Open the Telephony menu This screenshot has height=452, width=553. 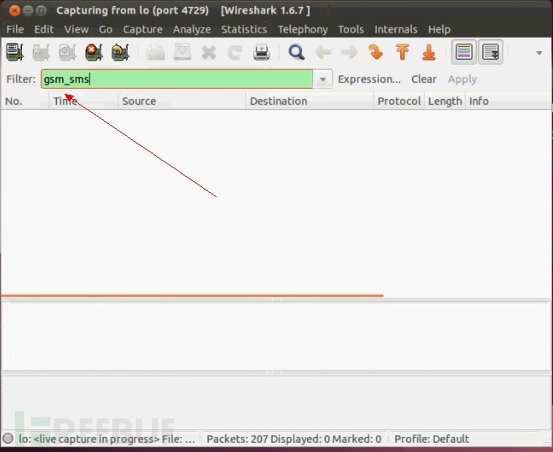303,29
